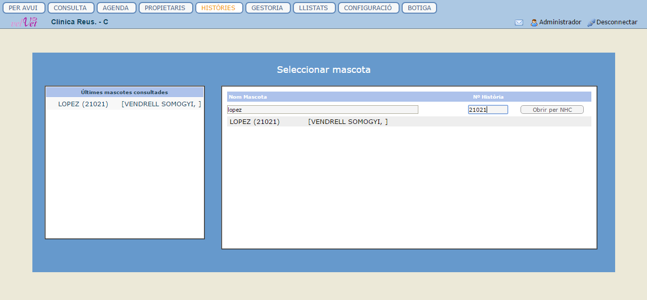The image size is (647, 300).
Task: Go to the PROPIETARIS tab
Action: [x=165, y=8]
